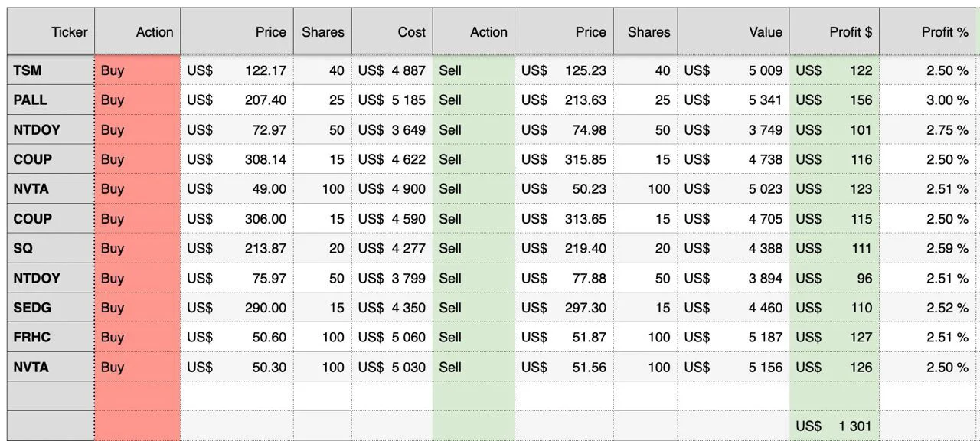This screenshot has width=980, height=441.
Task: Click the 2.59 % profit cell
Action: (x=929, y=248)
